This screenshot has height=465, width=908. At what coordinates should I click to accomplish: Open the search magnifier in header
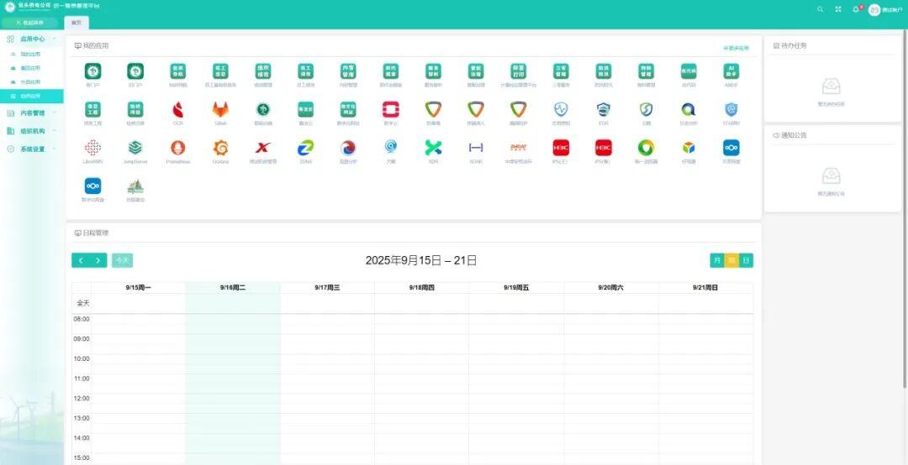(820, 9)
